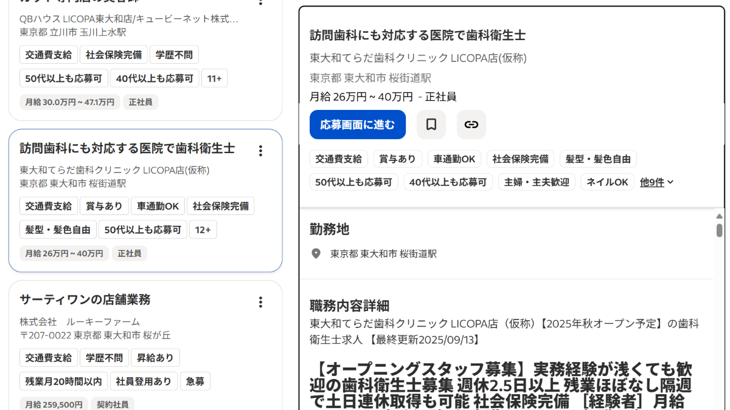
Task: Click 車通勤OK tag on the dental card
Action: (x=158, y=206)
